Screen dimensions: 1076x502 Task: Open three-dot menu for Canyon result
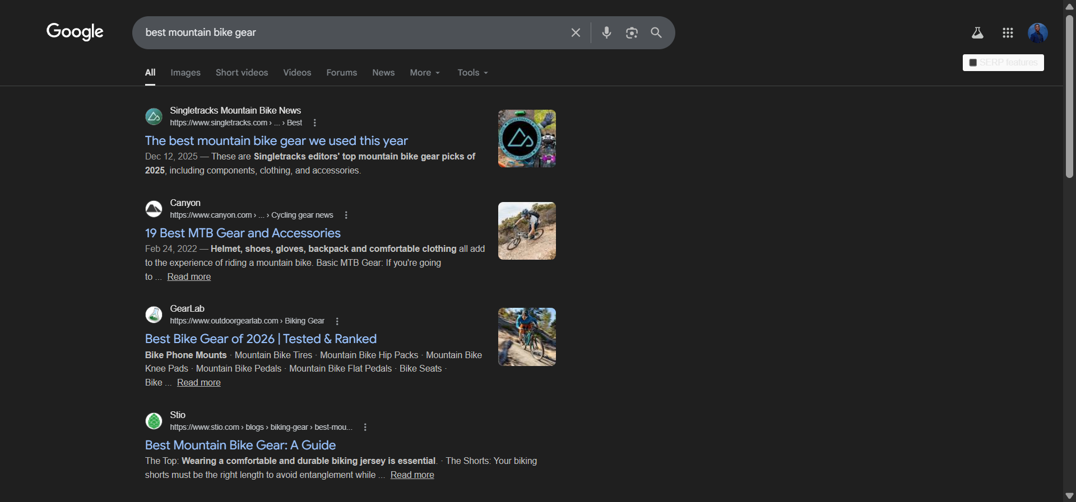pos(346,215)
